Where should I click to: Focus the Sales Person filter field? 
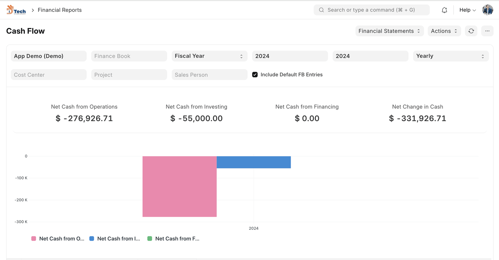pos(209,75)
